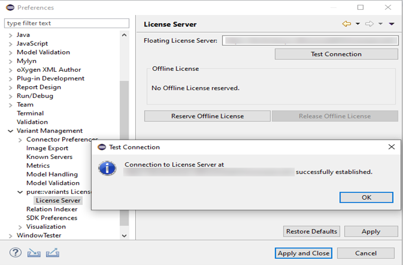Viewport: 403px width, 265px height.
Task: Select Variant Management tree item
Action: [x=50, y=131]
